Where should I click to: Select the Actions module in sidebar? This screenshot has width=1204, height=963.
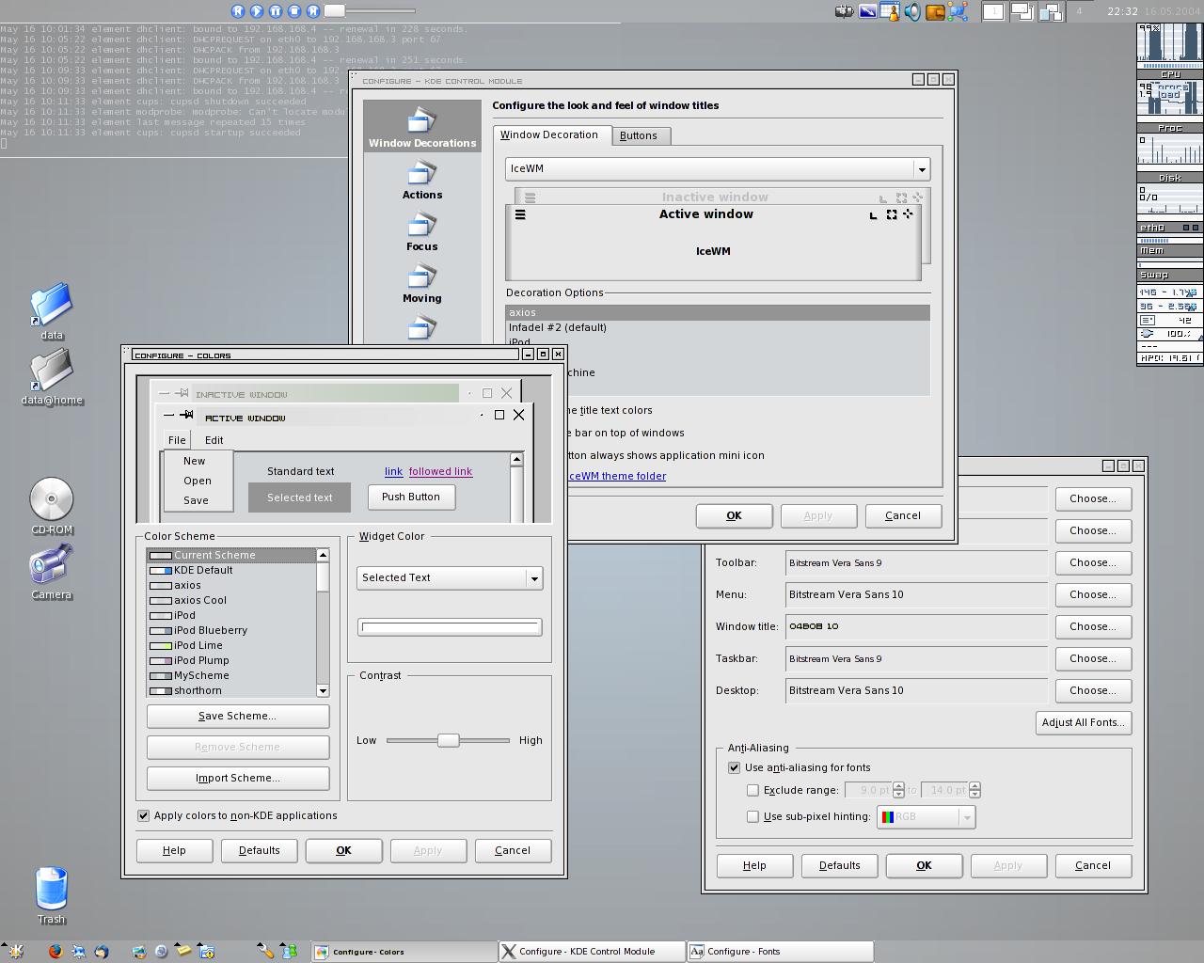tap(422, 180)
